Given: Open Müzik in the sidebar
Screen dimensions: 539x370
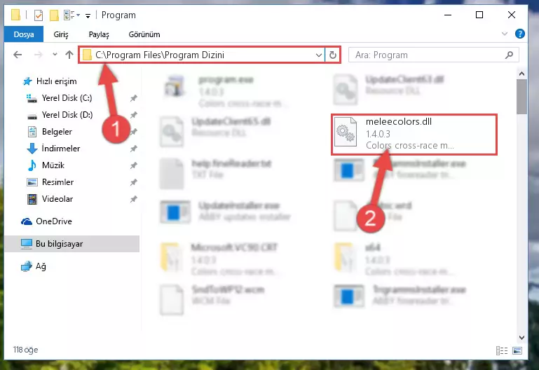Looking at the screenshot, I should coord(46,165).
